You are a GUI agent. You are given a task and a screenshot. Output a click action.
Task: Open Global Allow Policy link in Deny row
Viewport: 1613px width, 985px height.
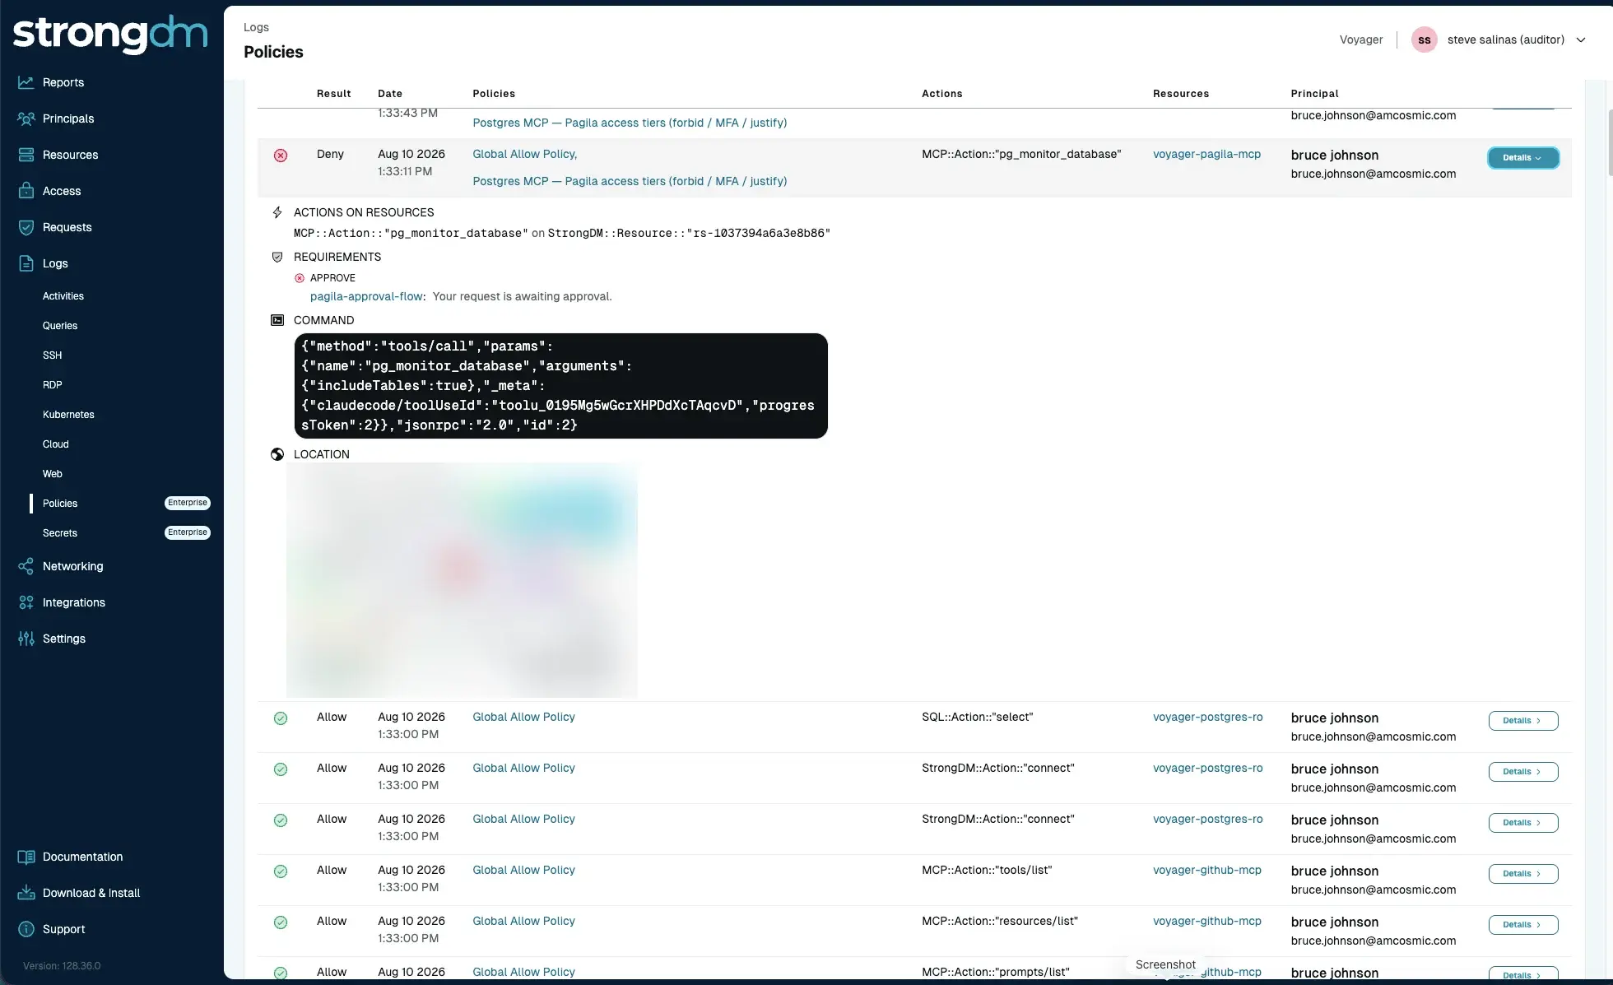(x=523, y=154)
